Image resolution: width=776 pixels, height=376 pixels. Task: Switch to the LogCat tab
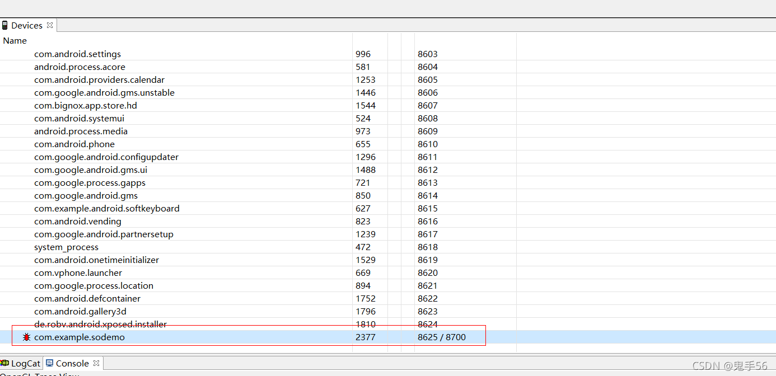[x=26, y=364]
